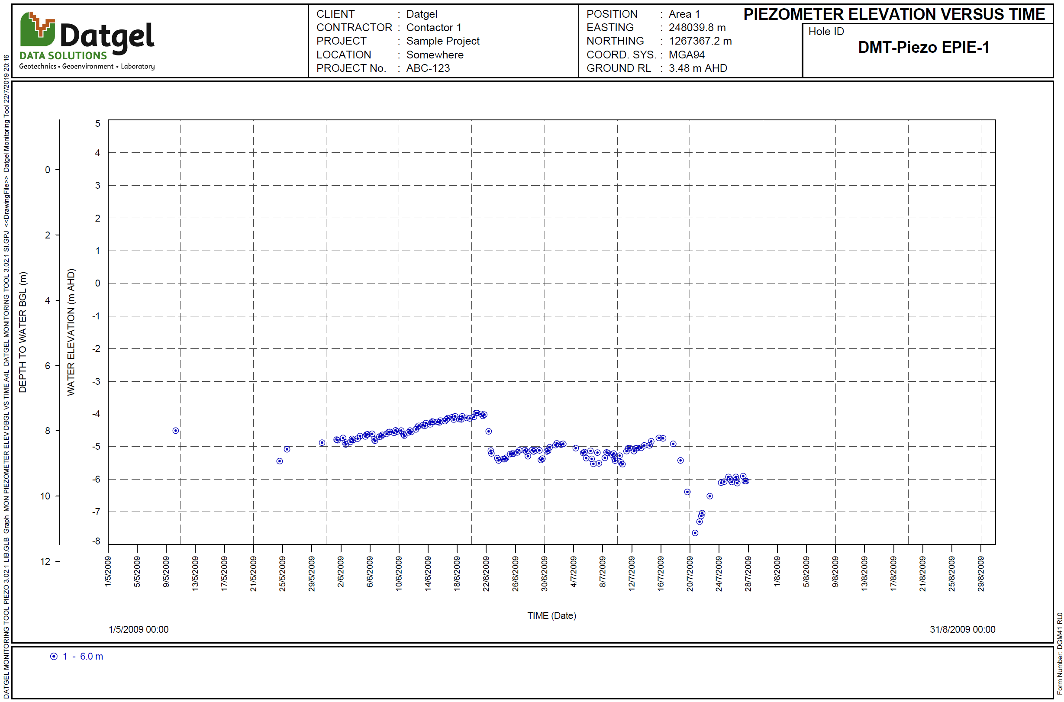This screenshot has width=1064, height=702.
Task: Click the data point near 25/5/2009
Action: [x=280, y=461]
